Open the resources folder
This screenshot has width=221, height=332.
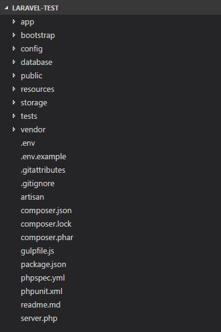37,89
